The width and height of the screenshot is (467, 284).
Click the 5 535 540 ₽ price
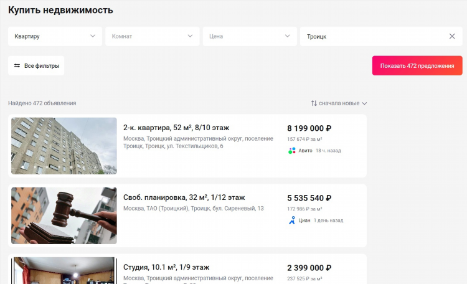[309, 198]
